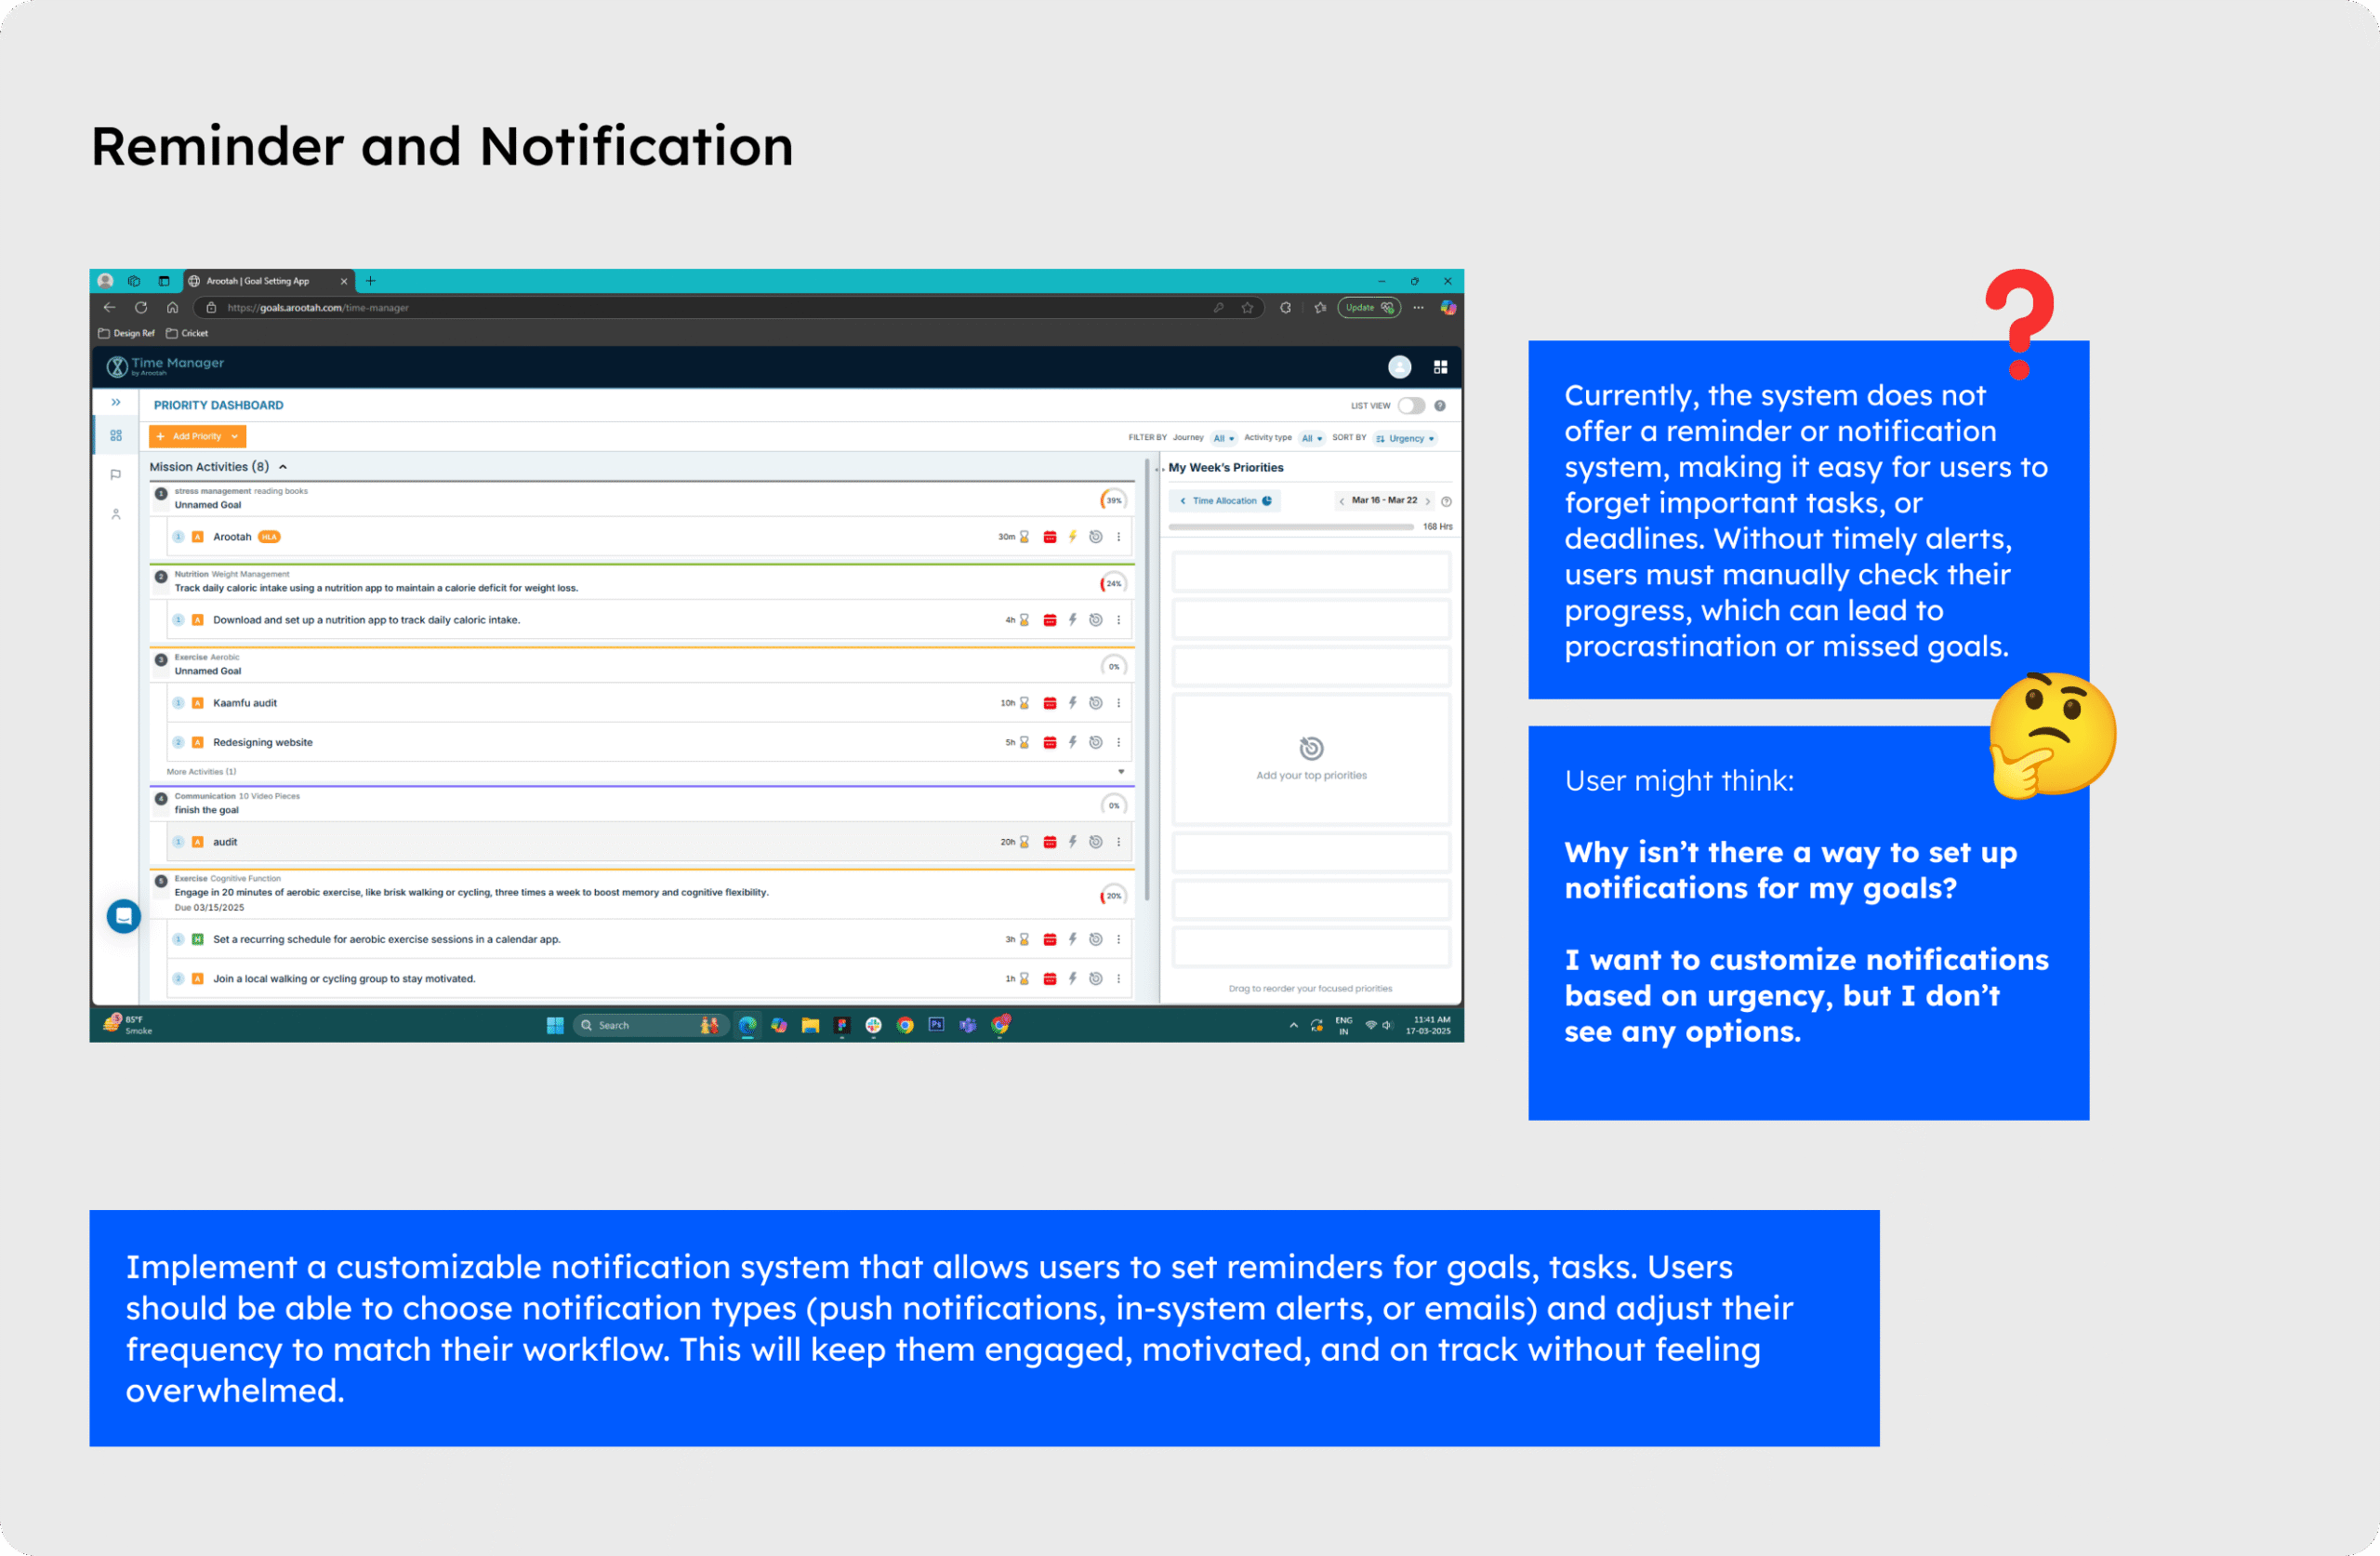Click the 24% progress ring for Nutrition goal
Viewport: 2380px width, 1556px height.
pyautogui.click(x=1113, y=583)
